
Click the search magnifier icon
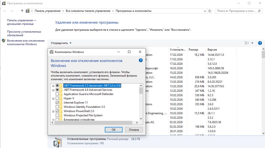(x=260, y=11)
